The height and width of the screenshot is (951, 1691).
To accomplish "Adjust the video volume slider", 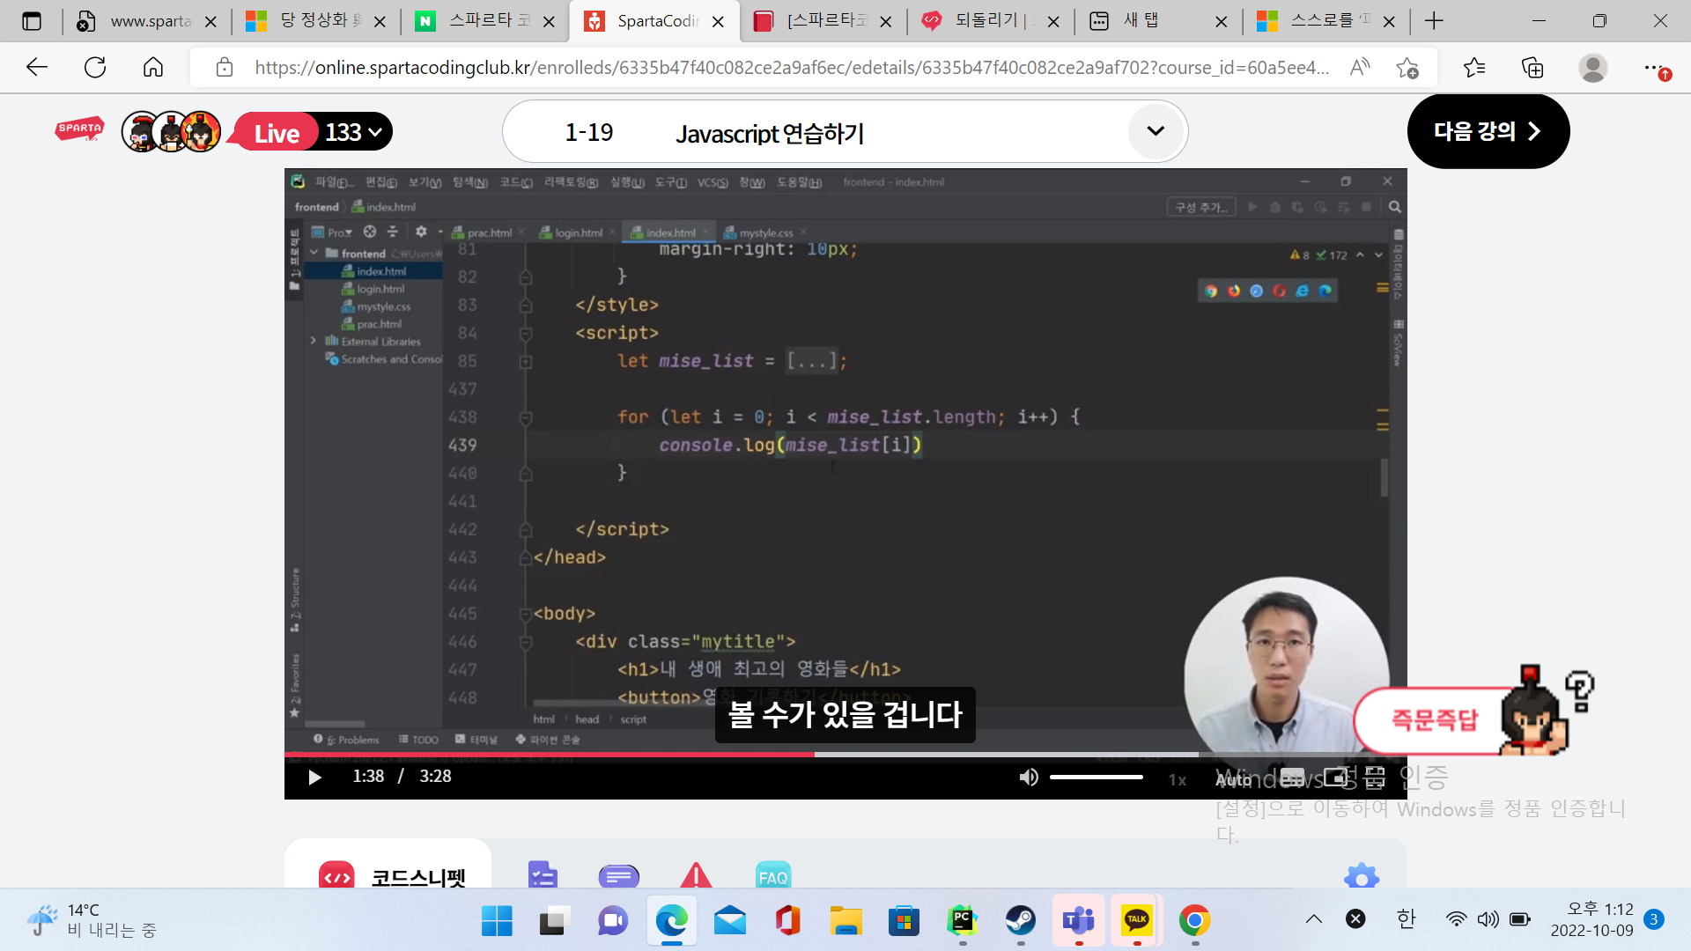I will [1097, 777].
